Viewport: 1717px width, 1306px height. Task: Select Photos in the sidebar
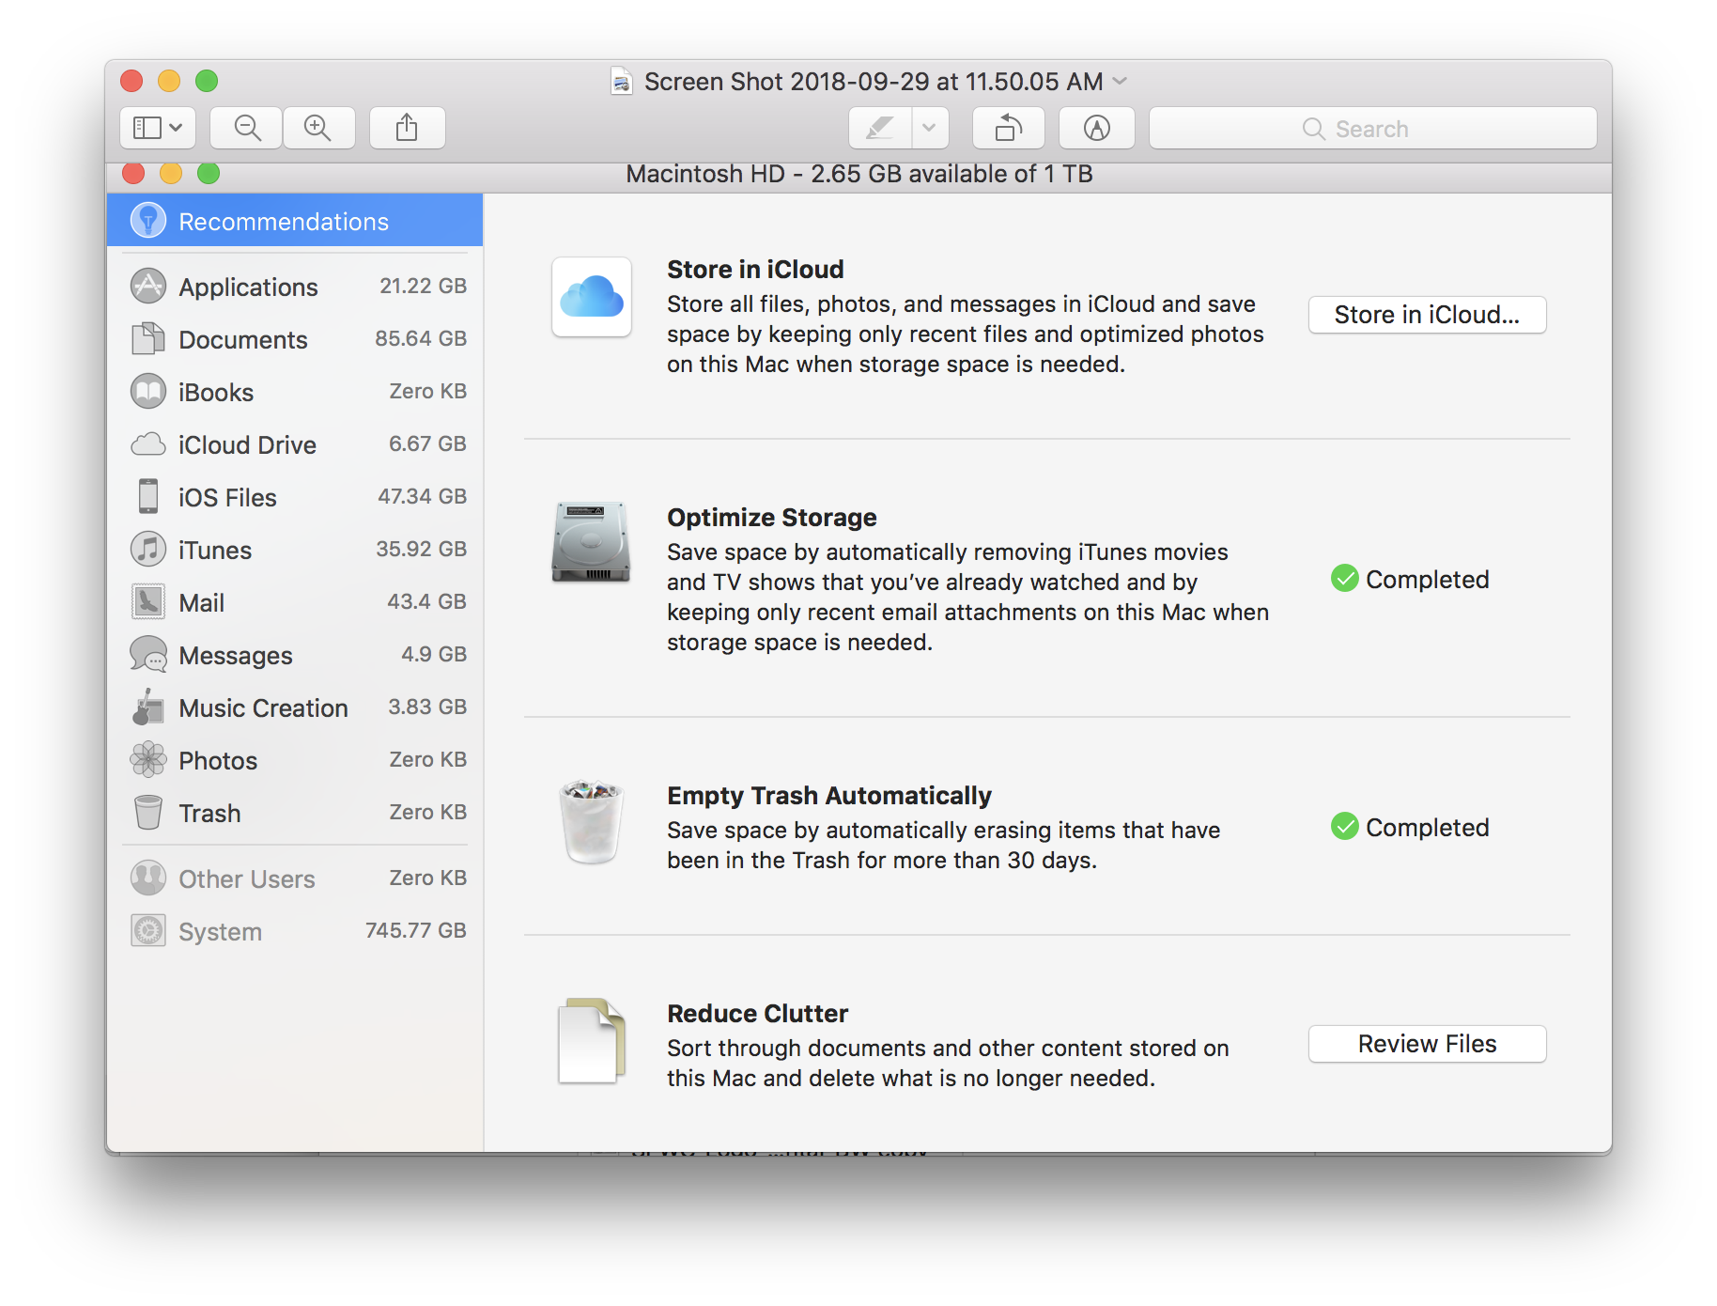pyautogui.click(x=295, y=759)
